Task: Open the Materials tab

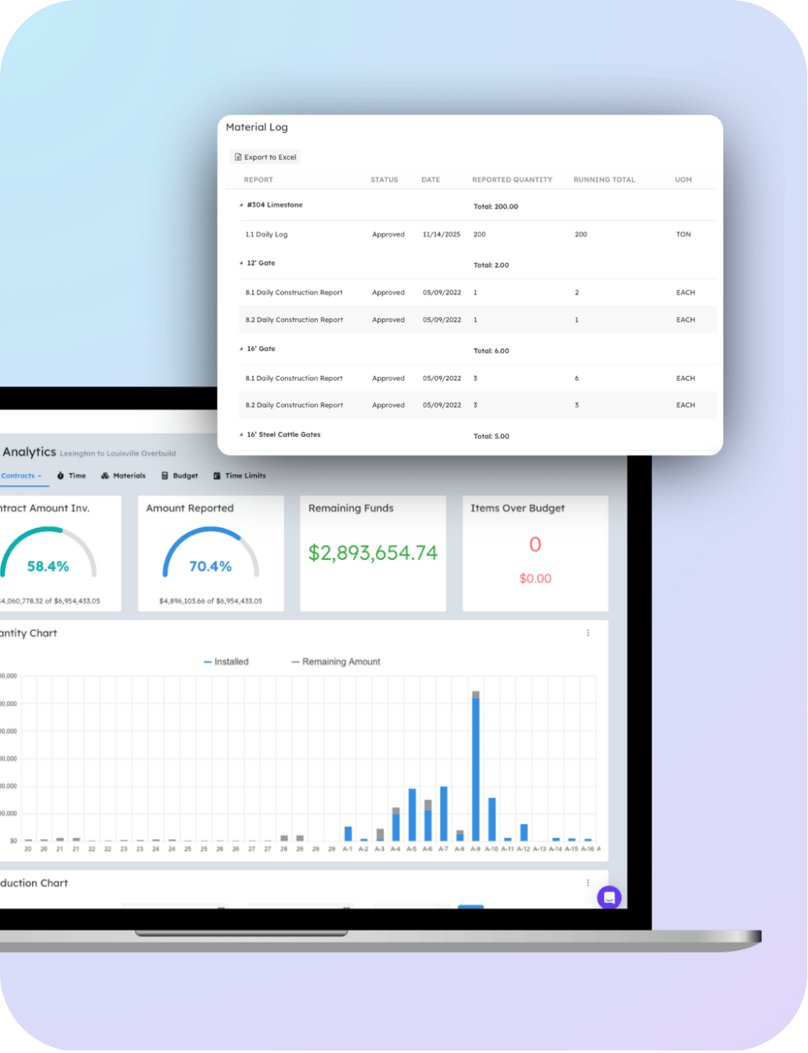Action: pyautogui.click(x=123, y=476)
